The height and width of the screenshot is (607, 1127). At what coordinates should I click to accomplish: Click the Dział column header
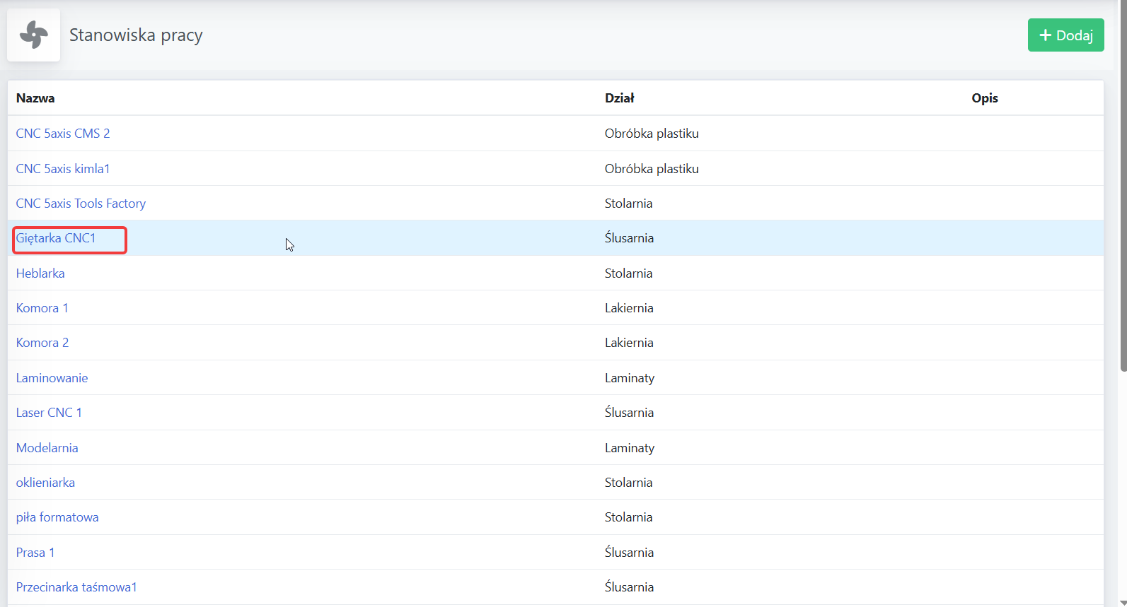(620, 98)
